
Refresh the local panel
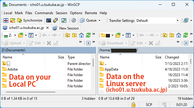[88, 35]
